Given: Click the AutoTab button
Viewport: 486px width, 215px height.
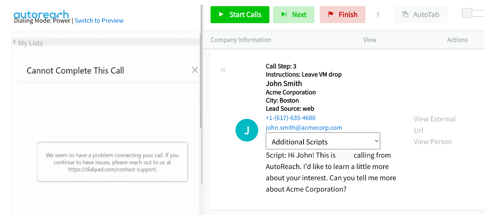Looking at the screenshot, I should (421, 15).
